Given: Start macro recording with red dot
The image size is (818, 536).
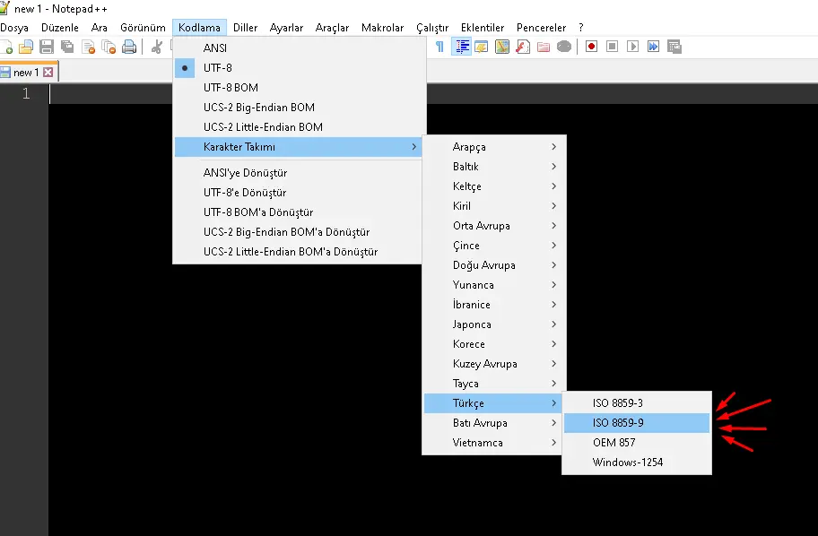Looking at the screenshot, I should pos(591,47).
